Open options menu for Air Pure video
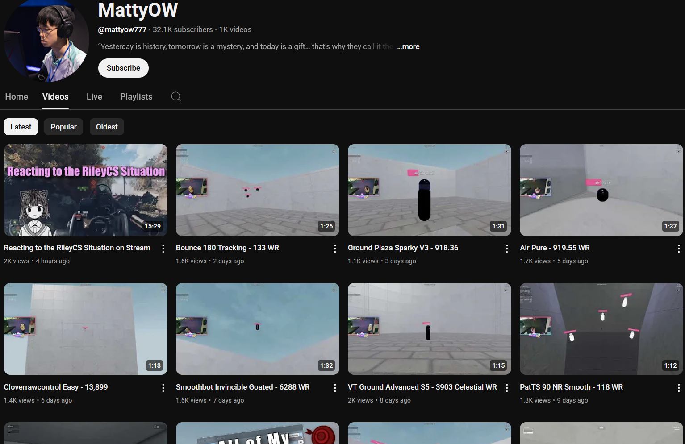Image resolution: width=685 pixels, height=444 pixels. pos(679,249)
